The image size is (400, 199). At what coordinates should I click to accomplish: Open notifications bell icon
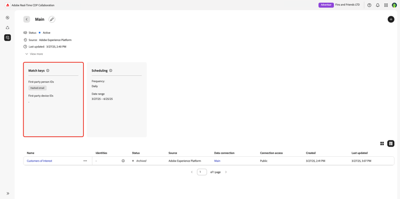pos(378,5)
